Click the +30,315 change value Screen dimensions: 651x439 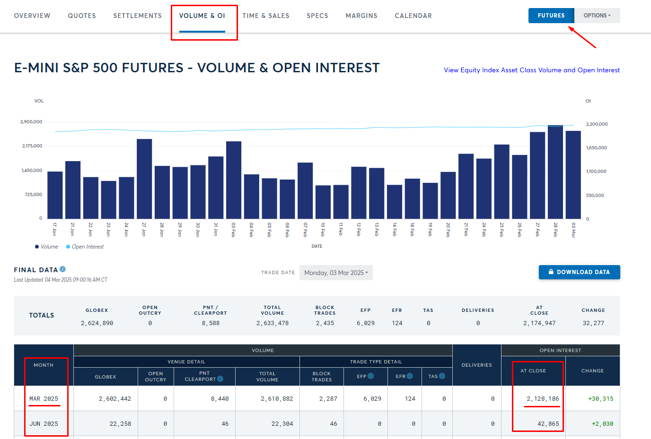(601, 399)
